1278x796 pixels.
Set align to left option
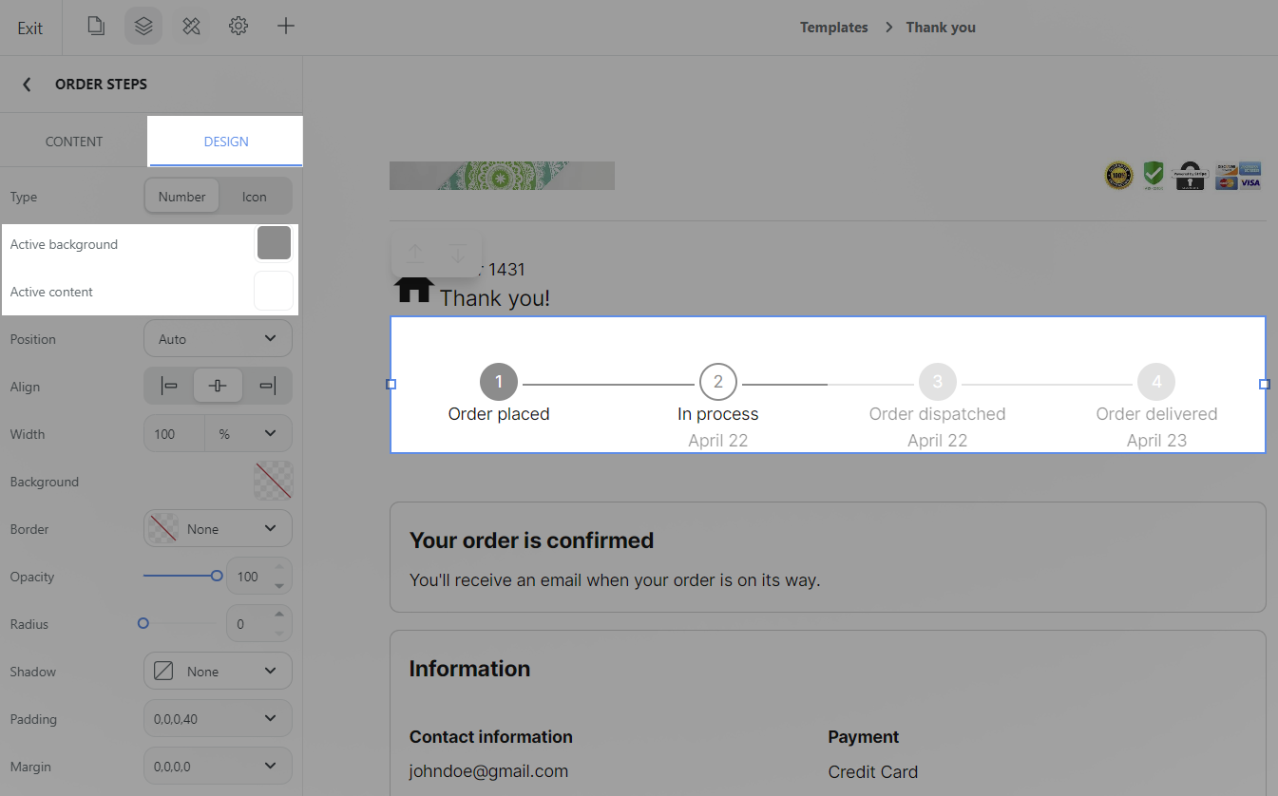pos(169,386)
